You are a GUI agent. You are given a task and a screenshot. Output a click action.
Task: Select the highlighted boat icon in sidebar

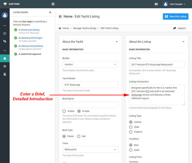point(4,58)
